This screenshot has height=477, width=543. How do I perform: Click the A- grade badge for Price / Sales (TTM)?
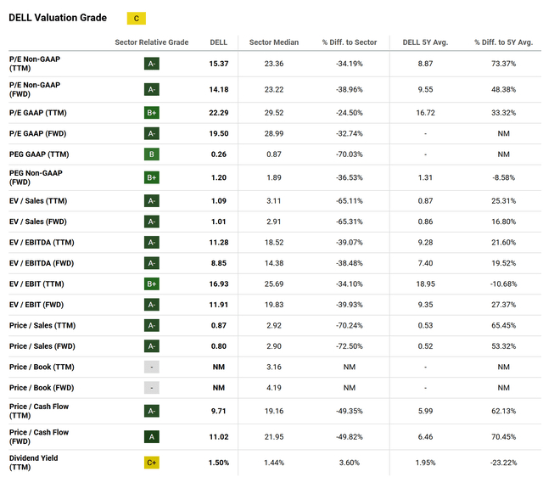tap(152, 325)
